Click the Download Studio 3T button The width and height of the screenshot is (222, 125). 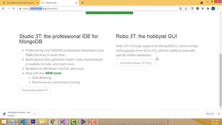35,90
